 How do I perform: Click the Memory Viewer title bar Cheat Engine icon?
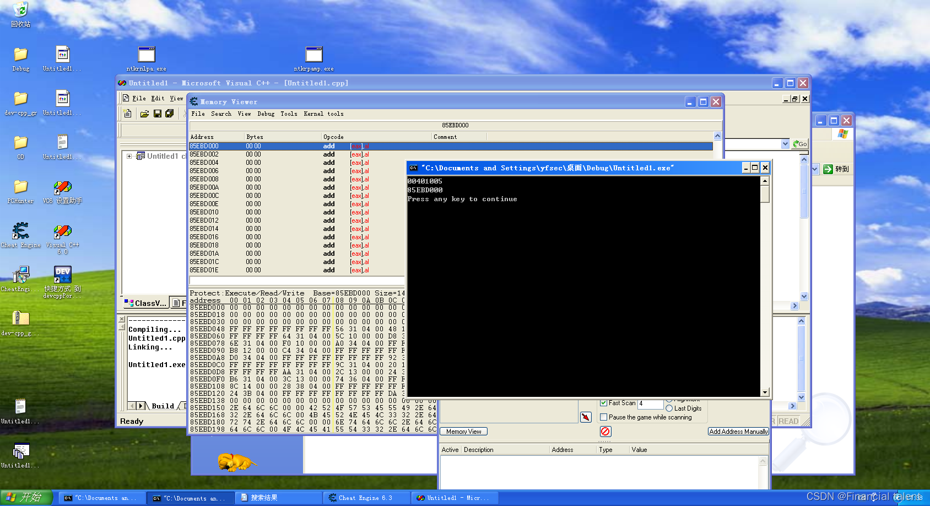click(x=194, y=102)
